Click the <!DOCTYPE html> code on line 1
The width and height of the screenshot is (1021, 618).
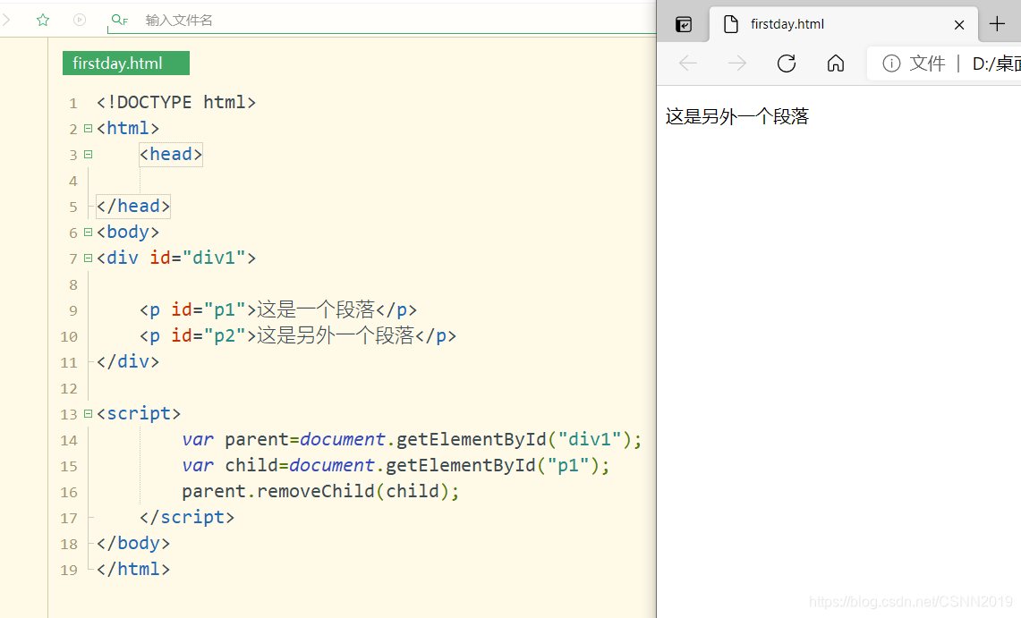176,102
